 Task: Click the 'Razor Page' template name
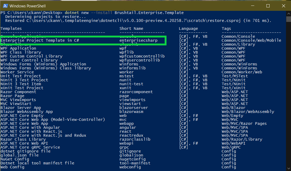click(12, 96)
